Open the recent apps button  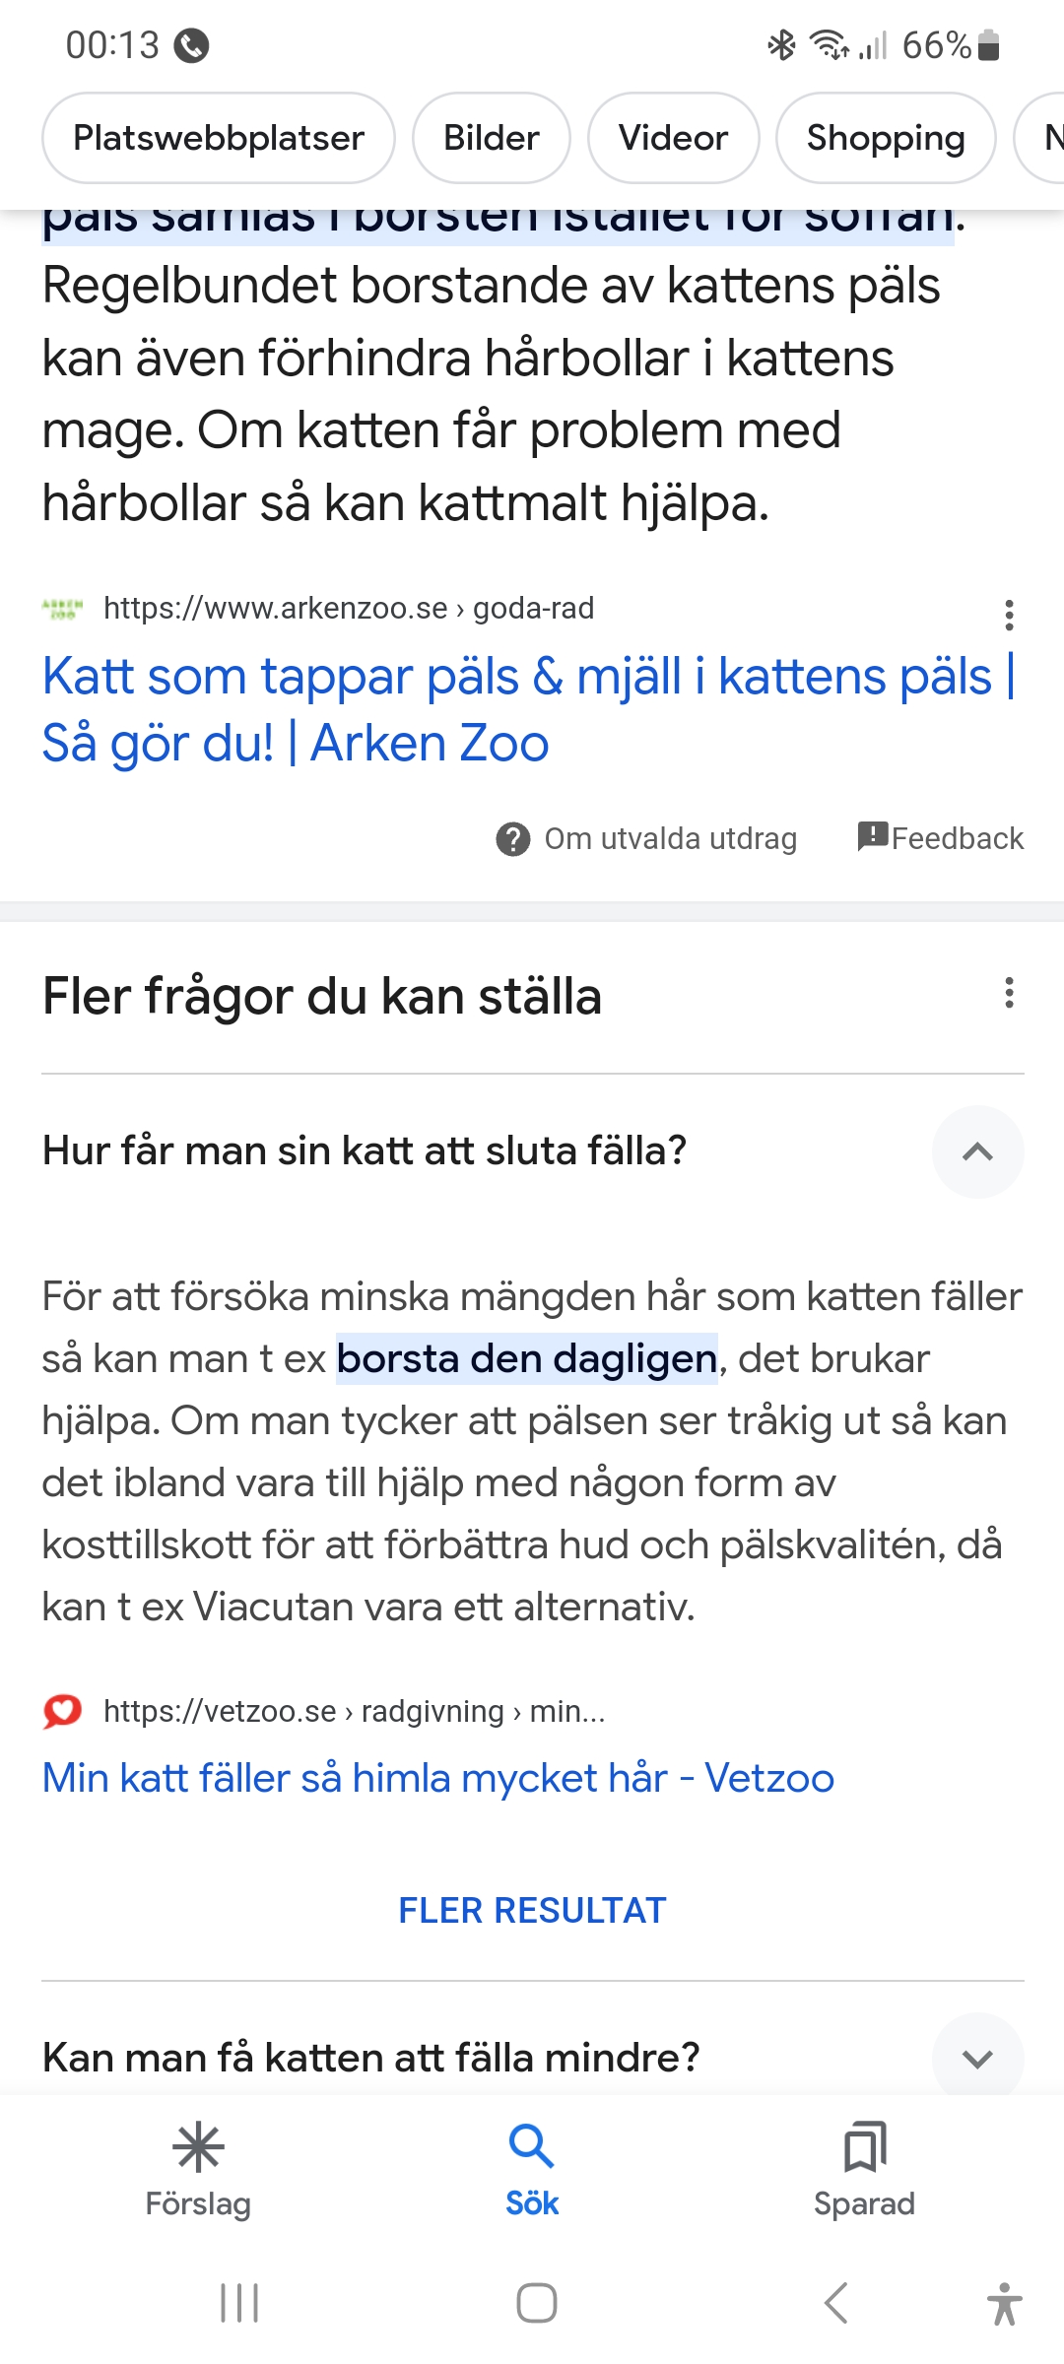click(x=239, y=2303)
